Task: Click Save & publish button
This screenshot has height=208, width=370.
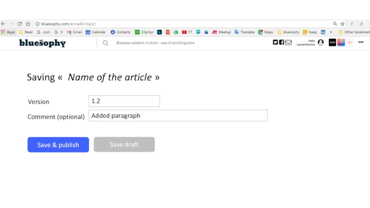Action: (58, 145)
